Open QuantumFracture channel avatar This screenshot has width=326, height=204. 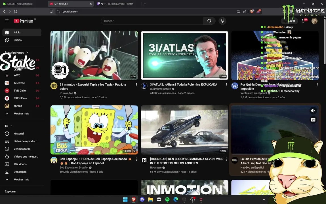click(x=144, y=86)
